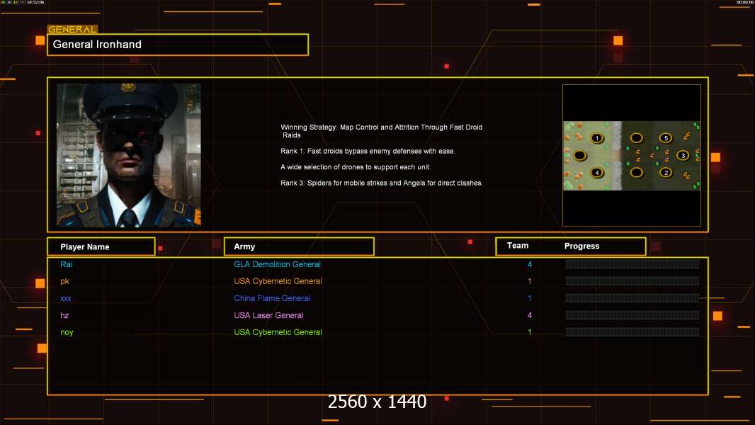Screen dimensions: 755x425
Task: Click noy's loading progress bar
Action: coord(632,332)
